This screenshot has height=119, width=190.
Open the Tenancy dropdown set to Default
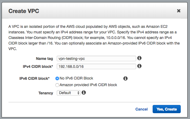tap(68, 93)
